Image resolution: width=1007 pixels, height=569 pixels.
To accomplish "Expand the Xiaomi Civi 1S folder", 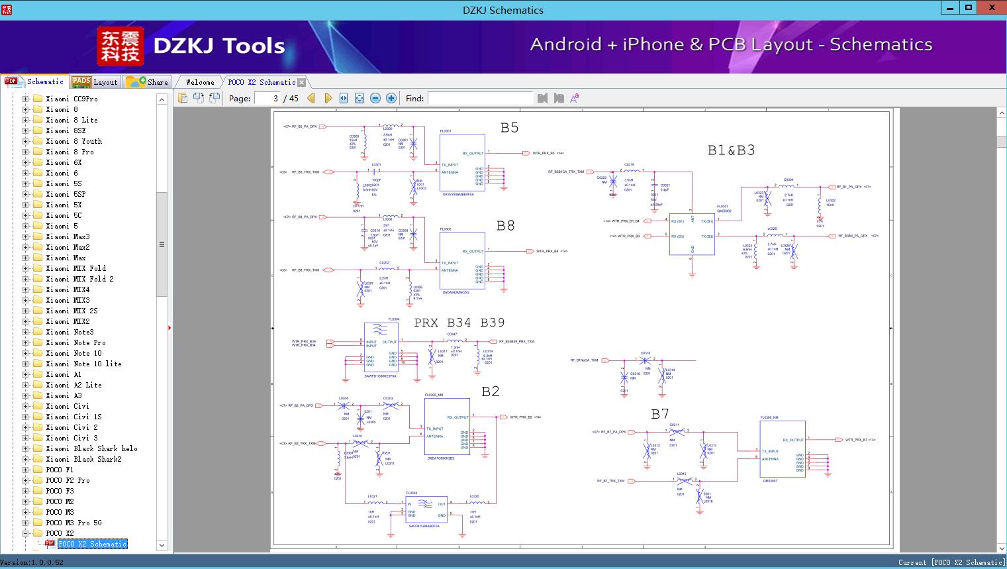I will coord(26,417).
